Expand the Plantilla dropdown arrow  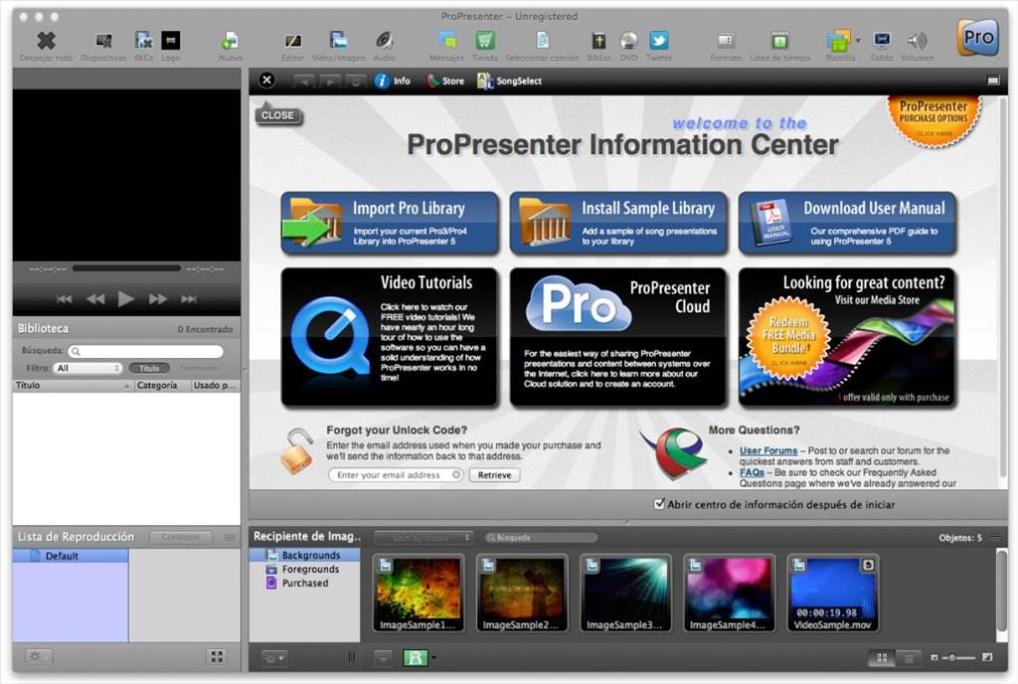pos(858,40)
